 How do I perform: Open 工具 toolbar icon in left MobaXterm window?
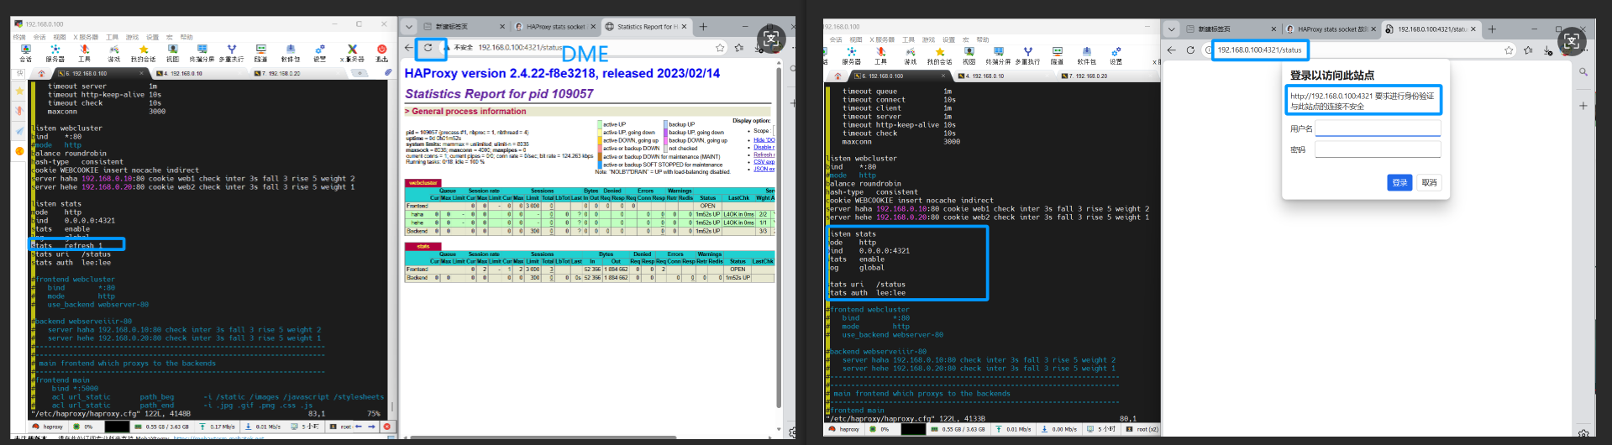85,54
